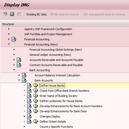This screenshot has width=129, height=129.
Task: Execute Check Post Office Bank Branch Numbers activity
Action: 36,91
